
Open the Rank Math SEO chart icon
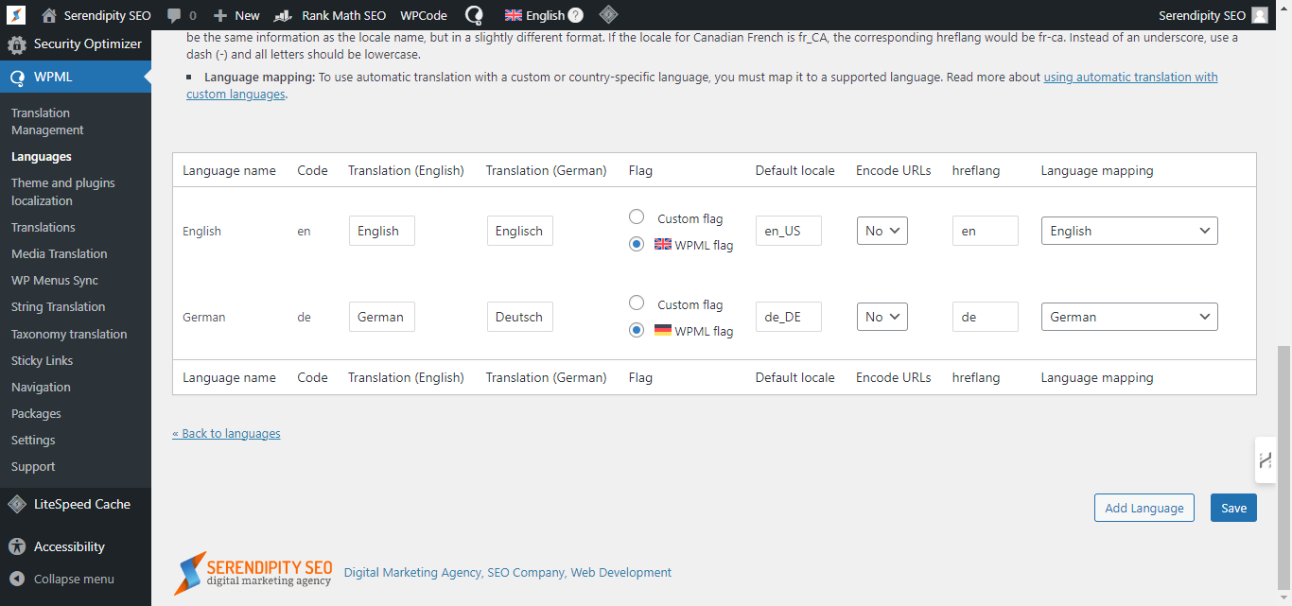pos(283,15)
